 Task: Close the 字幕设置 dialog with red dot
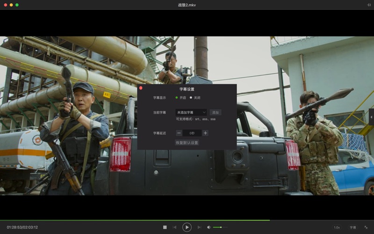pos(141,88)
